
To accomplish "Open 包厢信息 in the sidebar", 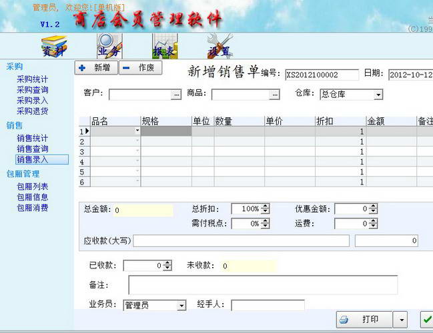I will click(32, 197).
